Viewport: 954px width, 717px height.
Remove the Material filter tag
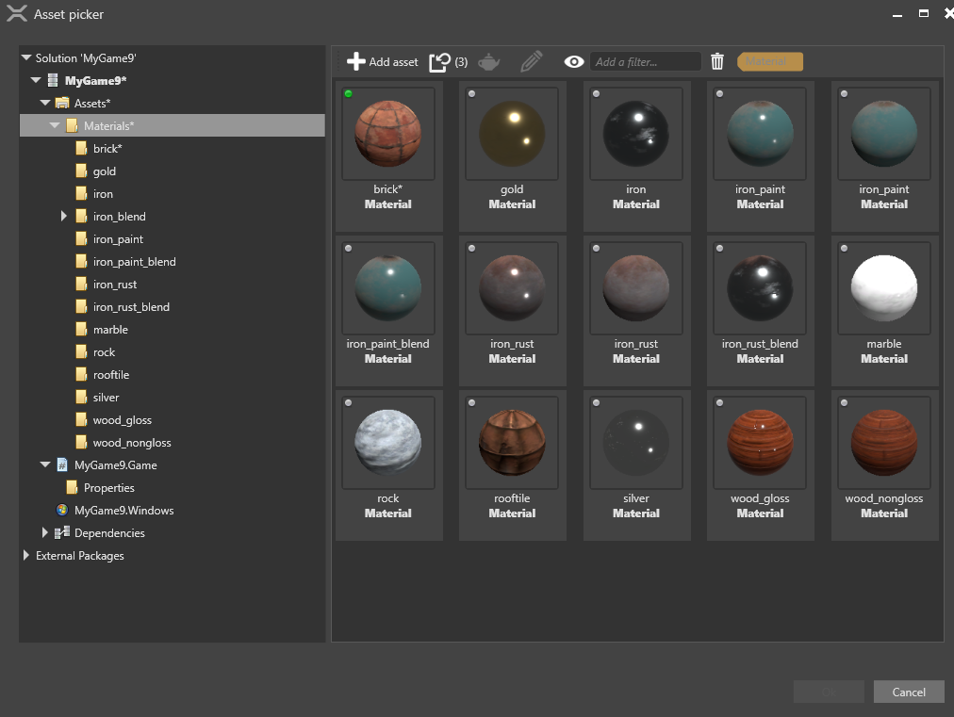click(769, 60)
